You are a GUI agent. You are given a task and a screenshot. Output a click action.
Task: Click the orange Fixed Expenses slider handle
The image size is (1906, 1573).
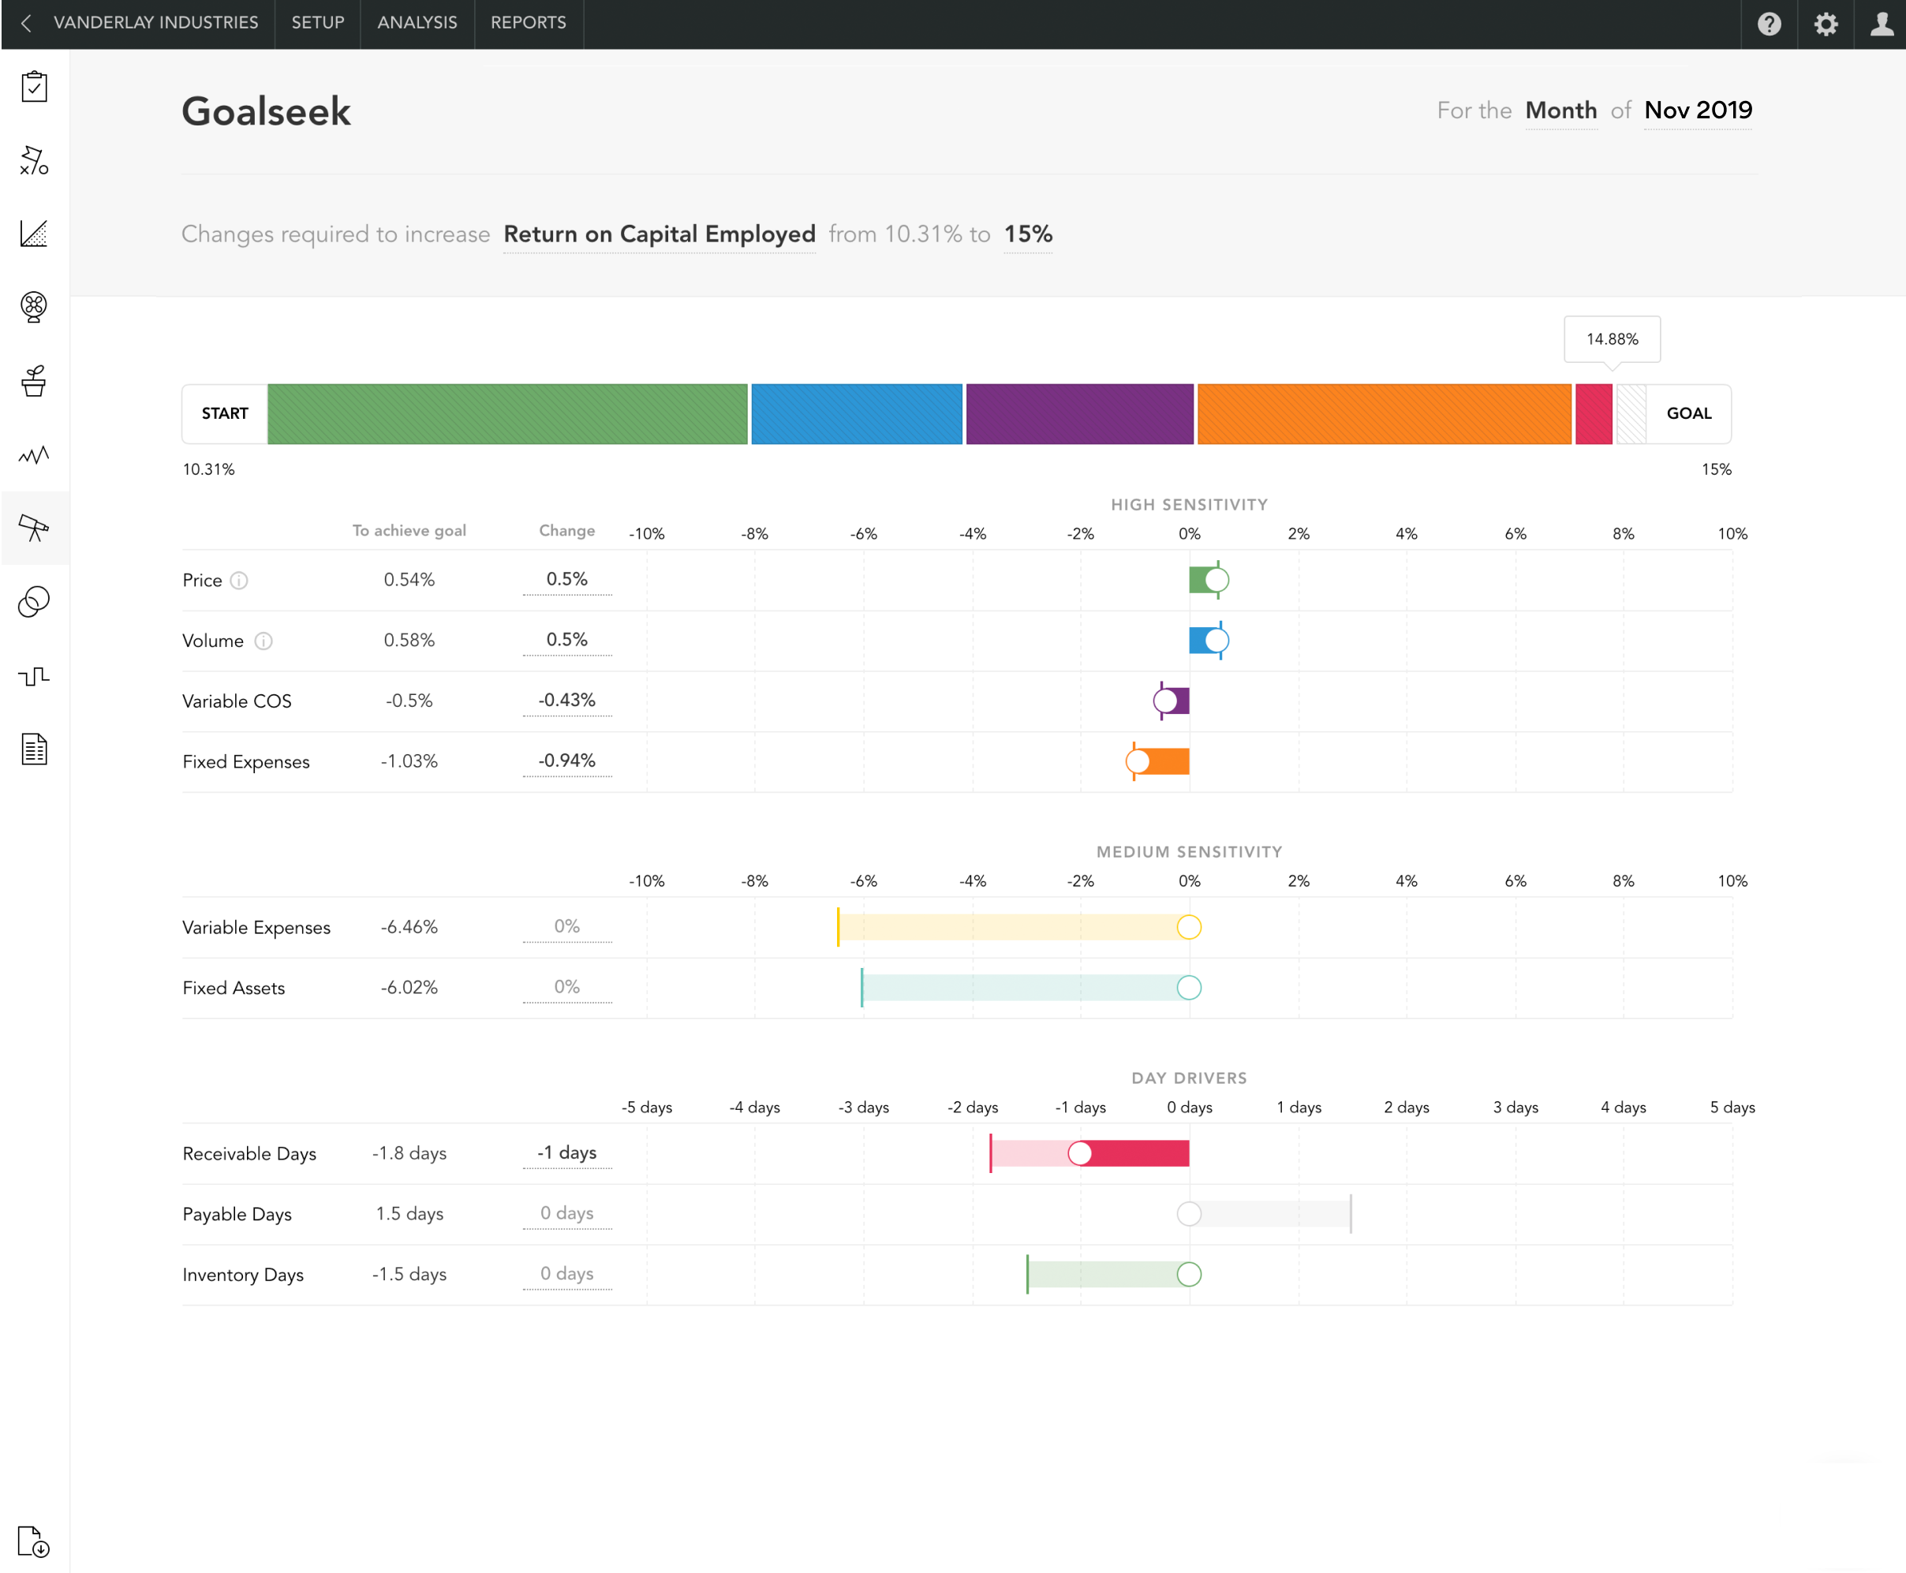tap(1138, 762)
